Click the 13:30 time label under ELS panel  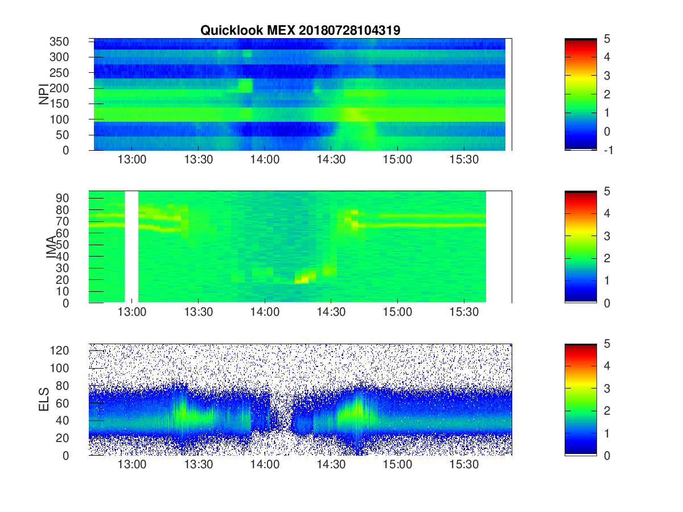click(x=198, y=465)
